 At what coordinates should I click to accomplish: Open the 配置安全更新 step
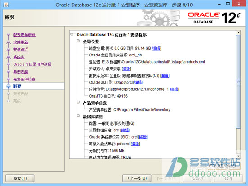pos(24,35)
